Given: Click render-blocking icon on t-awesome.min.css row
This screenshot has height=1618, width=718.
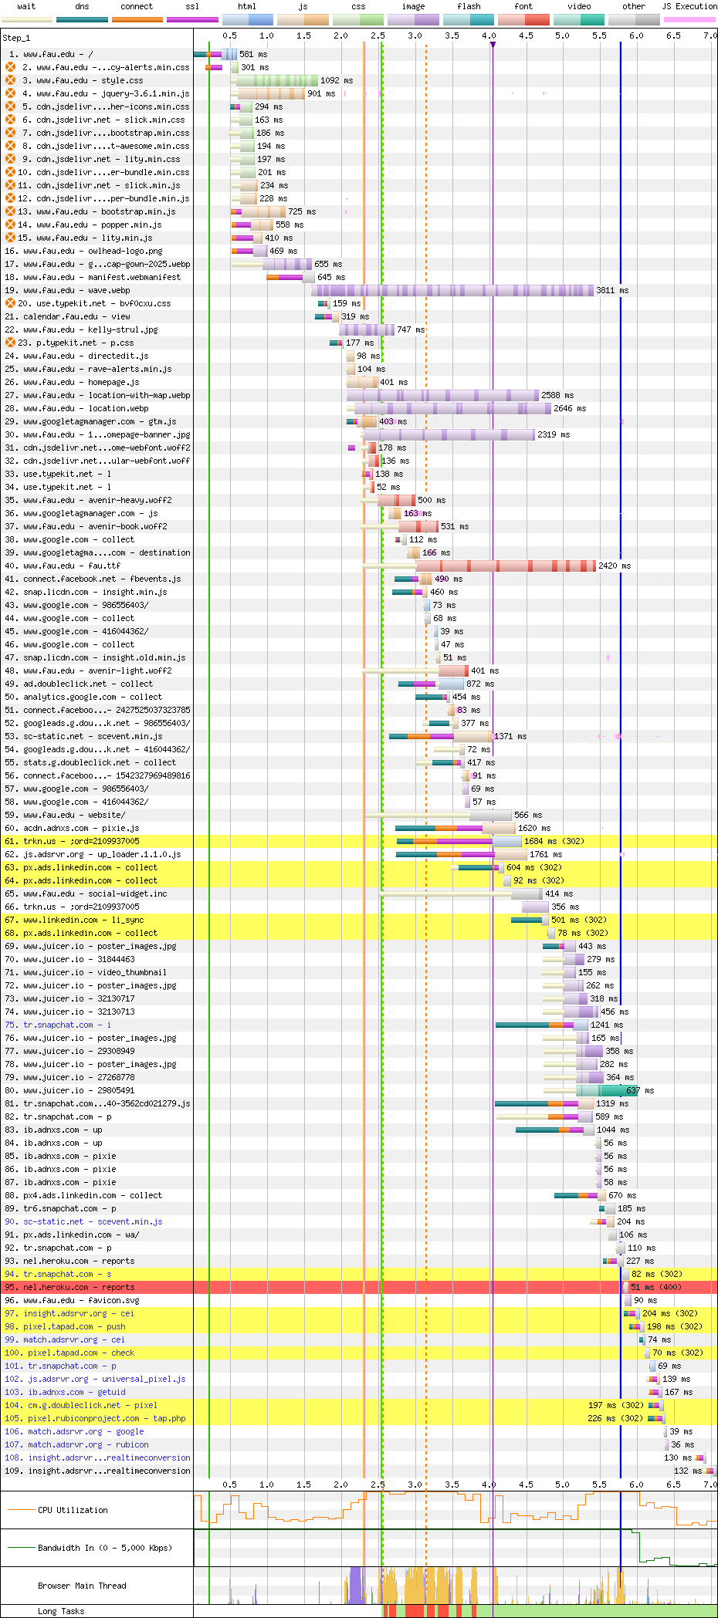Looking at the screenshot, I should 10,146.
